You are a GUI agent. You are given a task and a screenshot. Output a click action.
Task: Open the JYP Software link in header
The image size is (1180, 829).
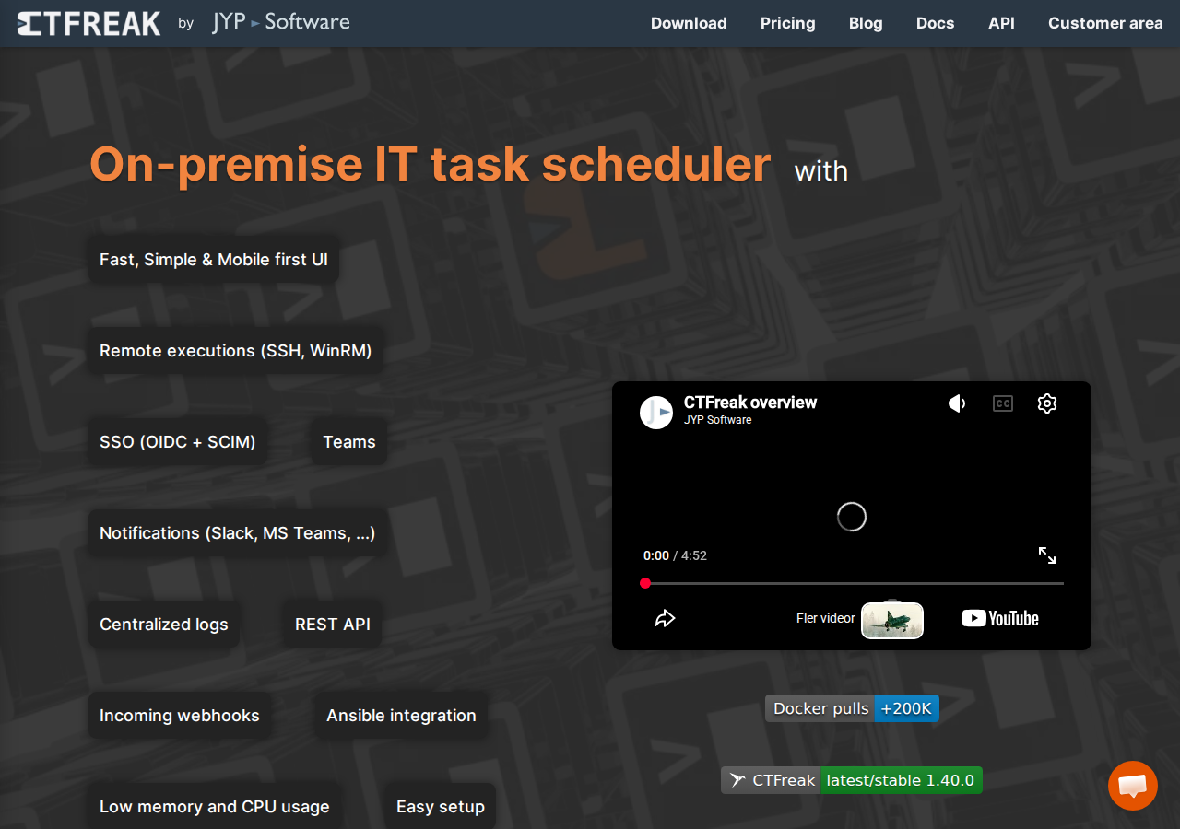(x=281, y=22)
